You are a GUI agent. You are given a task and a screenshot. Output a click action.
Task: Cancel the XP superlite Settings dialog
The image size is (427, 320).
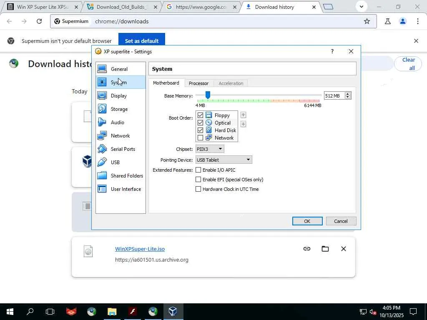coord(341,221)
